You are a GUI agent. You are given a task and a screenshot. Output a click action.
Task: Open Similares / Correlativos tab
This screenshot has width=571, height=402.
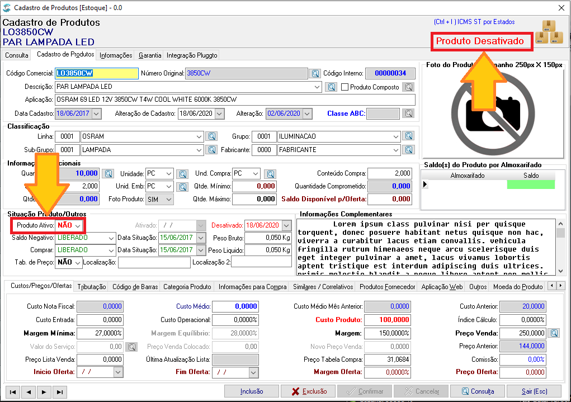(323, 287)
